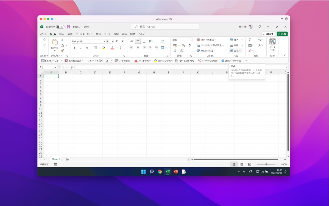The width and height of the screenshot is (329, 206).
Task: Center text horizontally
Action: (138, 48)
